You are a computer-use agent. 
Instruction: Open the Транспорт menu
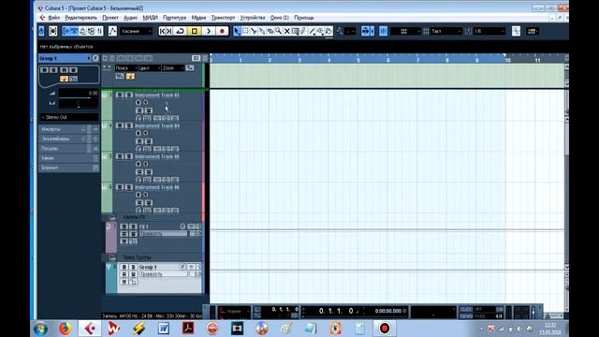pyautogui.click(x=223, y=18)
